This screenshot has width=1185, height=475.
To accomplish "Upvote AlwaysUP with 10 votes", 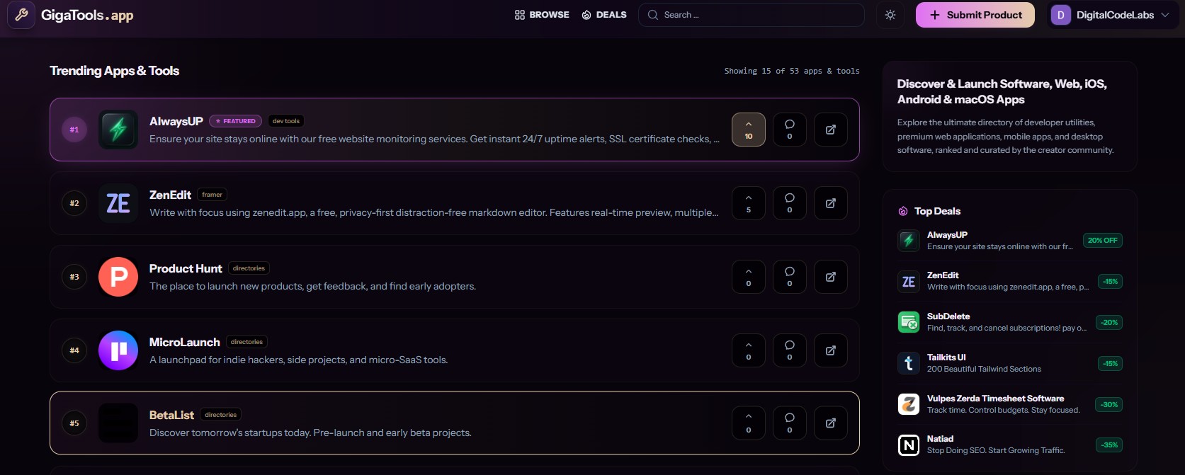I will click(x=749, y=130).
